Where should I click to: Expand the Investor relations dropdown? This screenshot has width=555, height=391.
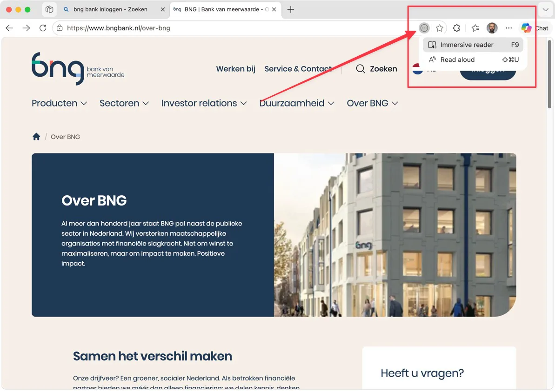point(204,103)
